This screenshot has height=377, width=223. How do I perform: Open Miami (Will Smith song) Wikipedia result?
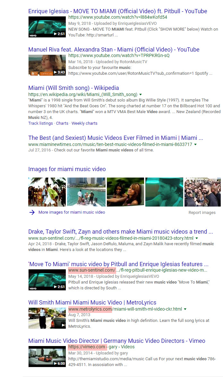(73, 88)
